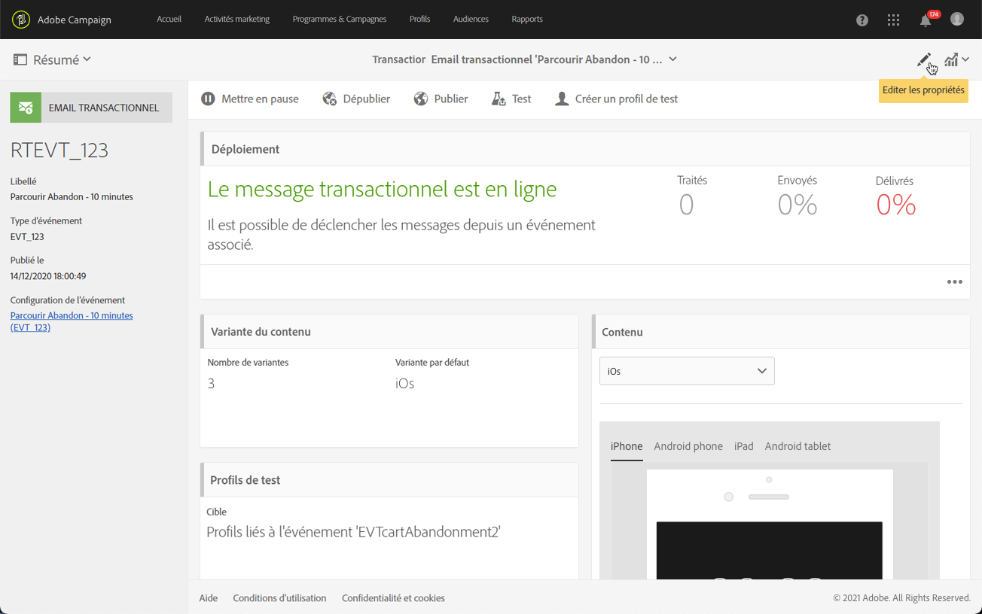Open Confidentialité et cookies footer link
982x614 pixels.
pyautogui.click(x=393, y=598)
